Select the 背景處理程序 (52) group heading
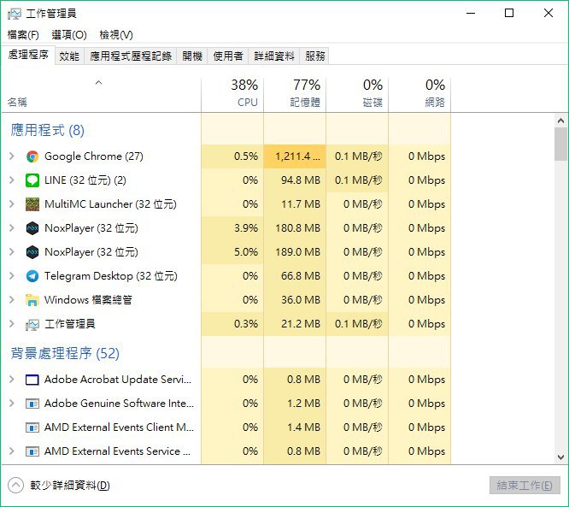Image resolution: width=569 pixels, height=507 pixels. click(x=65, y=353)
